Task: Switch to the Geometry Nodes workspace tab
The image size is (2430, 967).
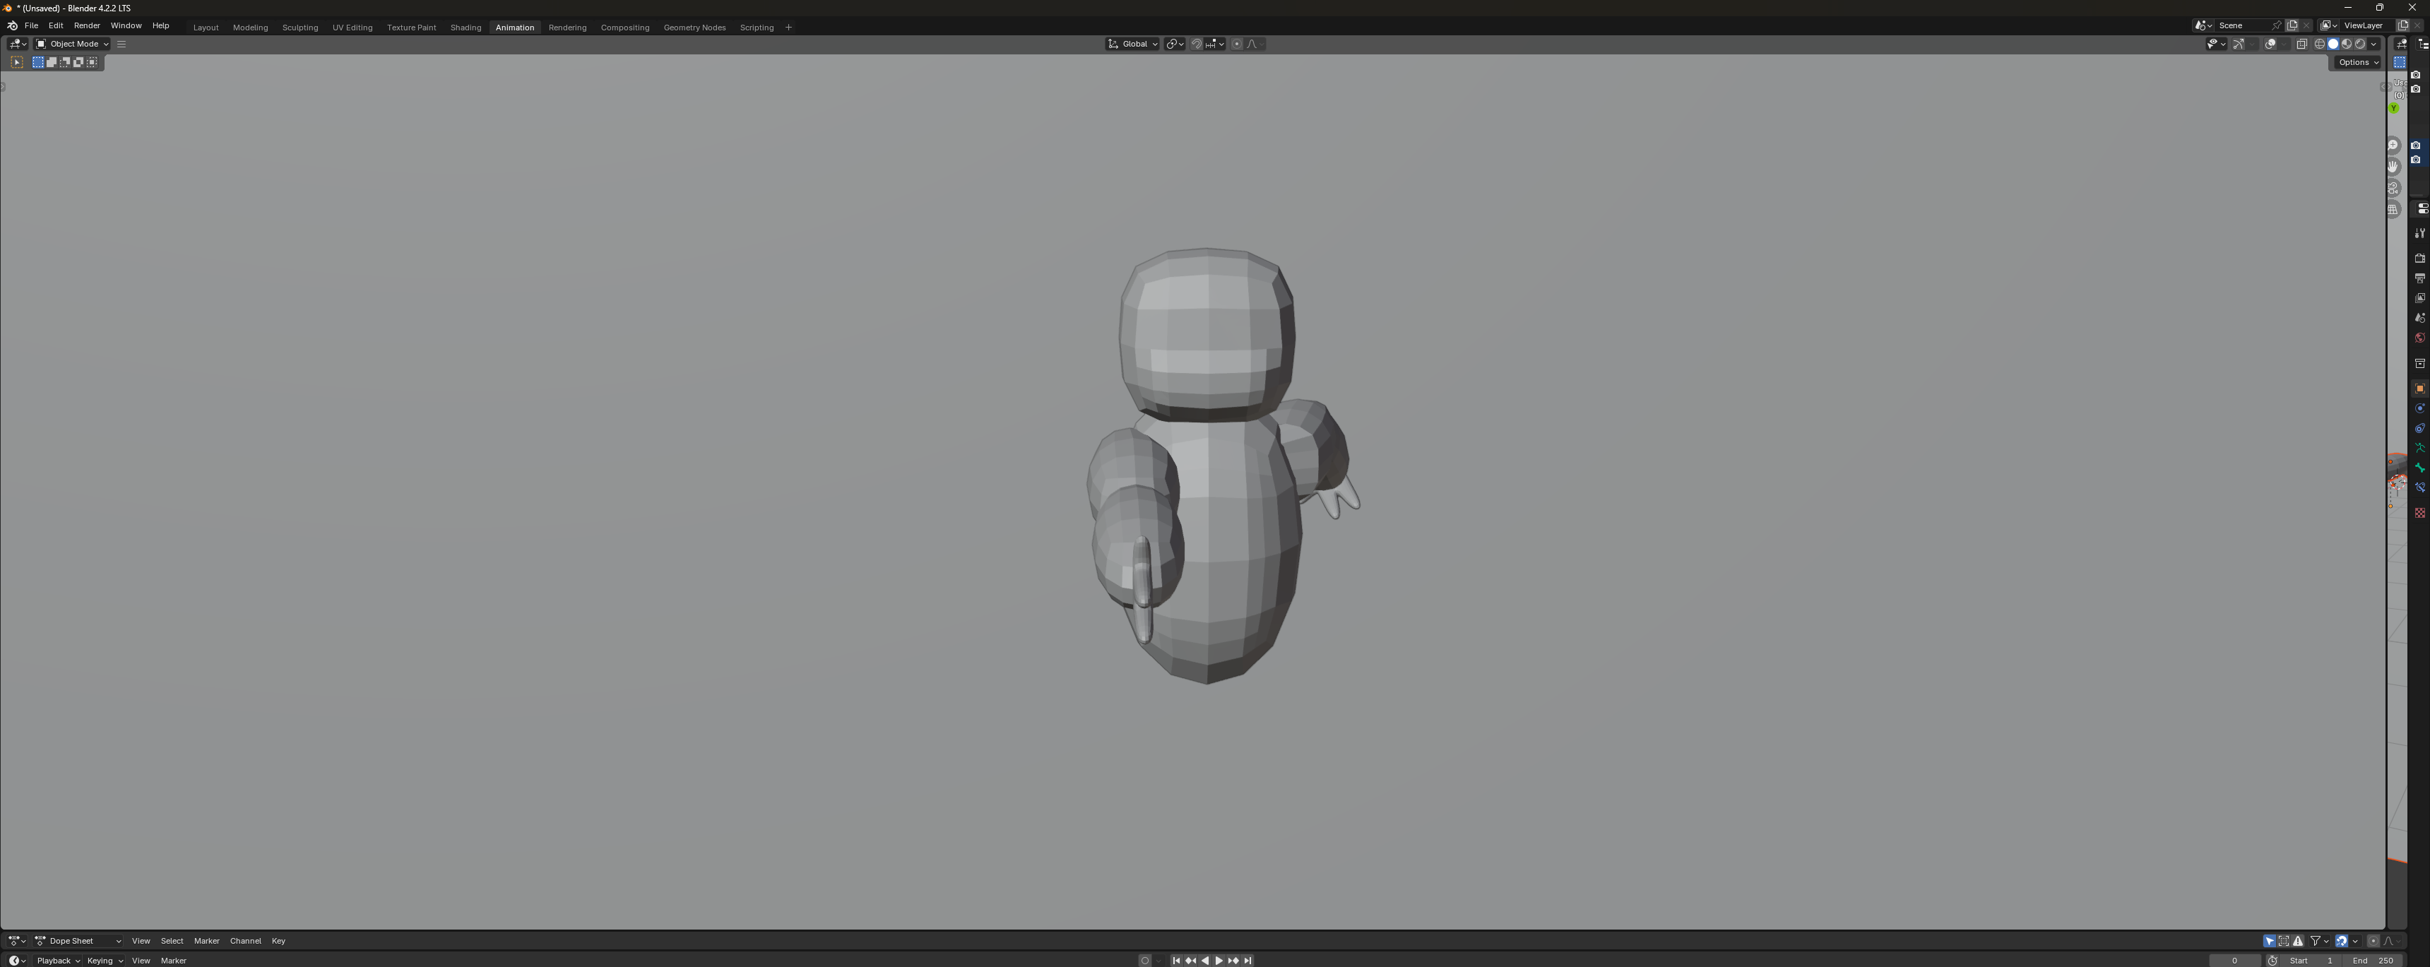Action: click(x=694, y=28)
